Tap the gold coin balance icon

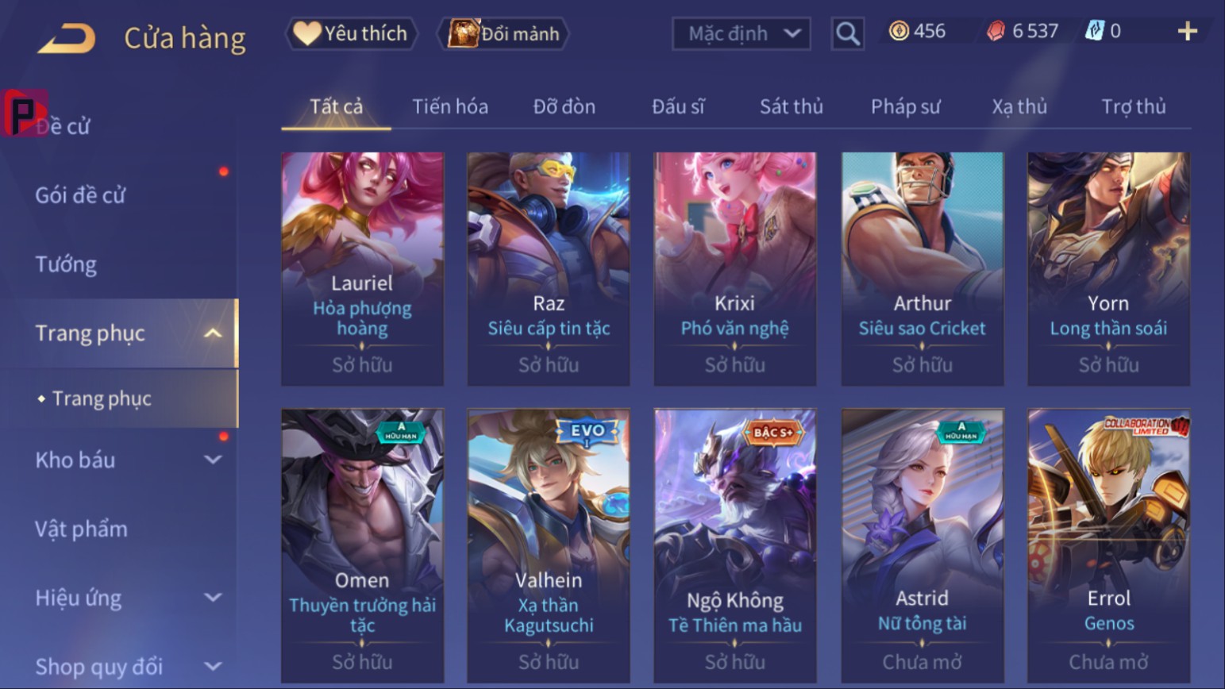[x=899, y=31]
